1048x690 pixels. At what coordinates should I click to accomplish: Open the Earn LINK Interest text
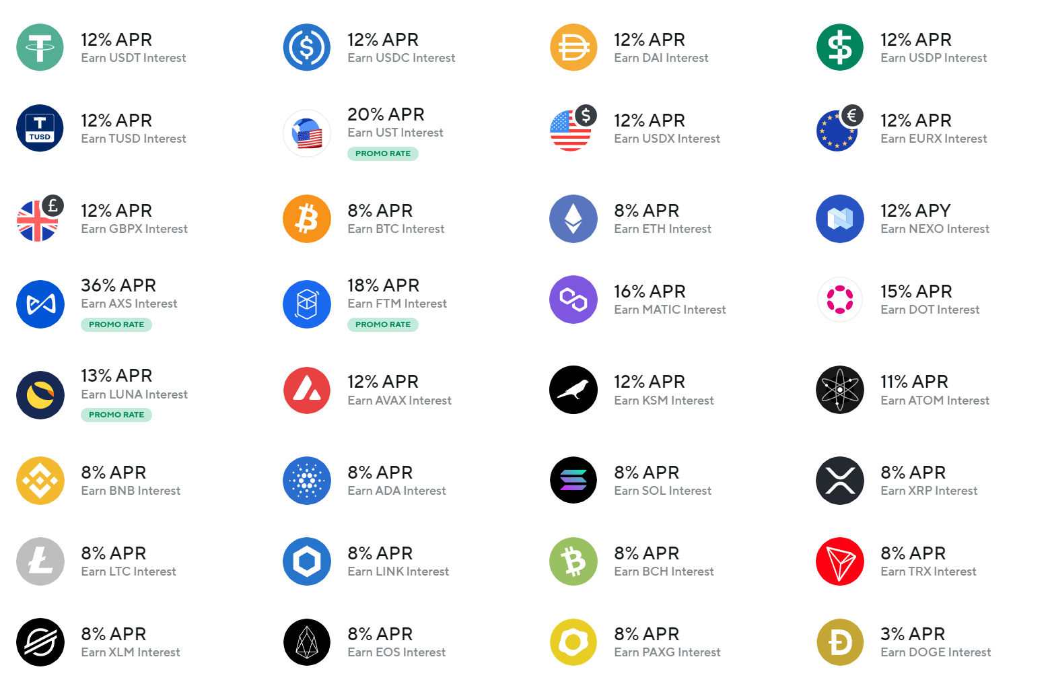[x=398, y=572]
